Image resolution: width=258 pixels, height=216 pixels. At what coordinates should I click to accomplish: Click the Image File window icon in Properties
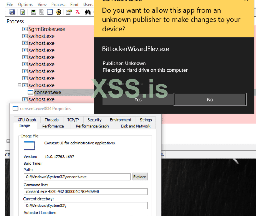click(x=29, y=145)
